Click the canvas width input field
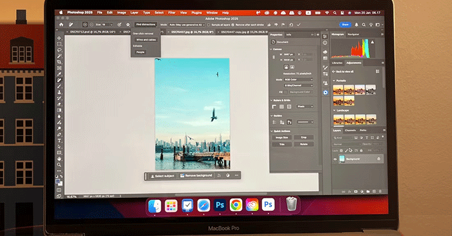The width and height of the screenshot is (452, 236). [289, 54]
